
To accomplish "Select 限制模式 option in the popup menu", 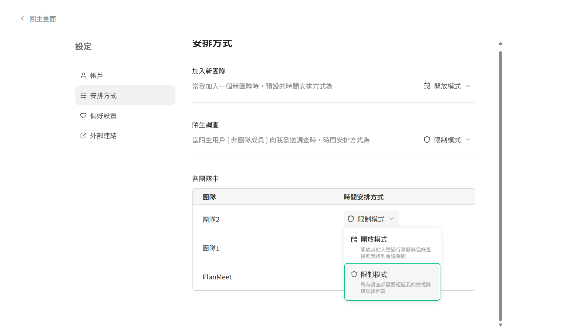I will [x=374, y=274].
